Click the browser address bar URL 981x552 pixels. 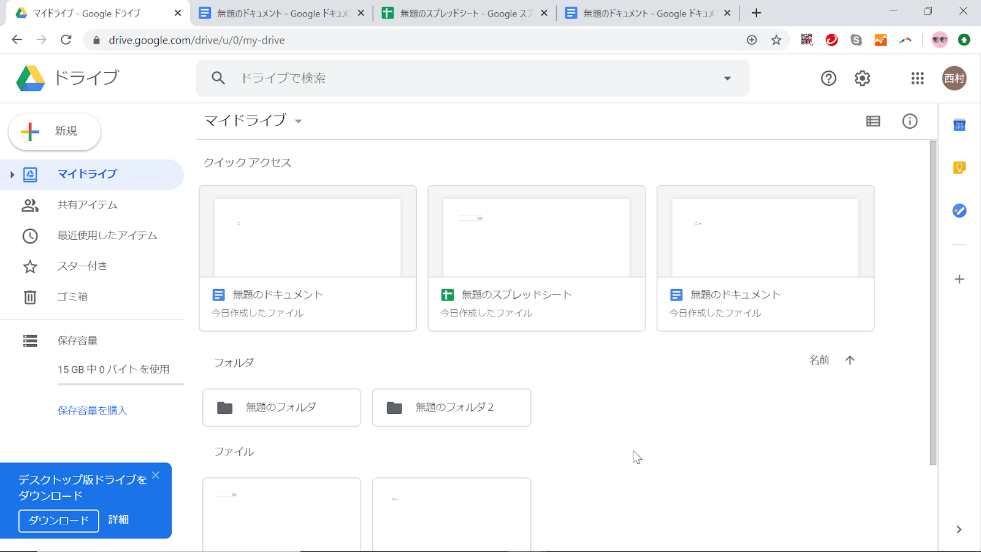click(197, 40)
